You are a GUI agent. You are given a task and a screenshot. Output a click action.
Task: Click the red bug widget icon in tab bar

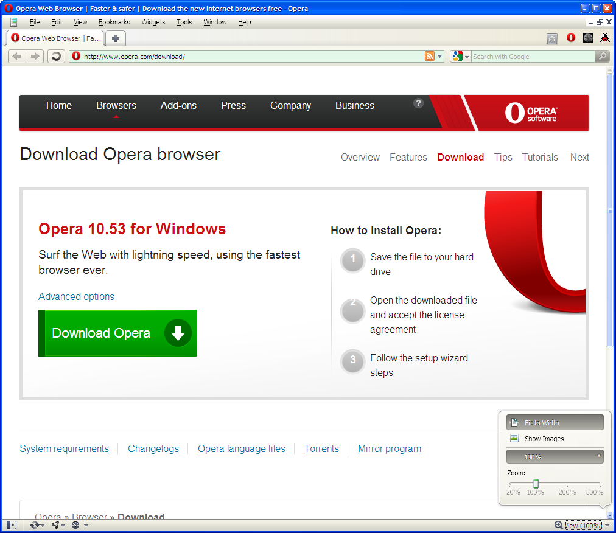click(x=605, y=38)
